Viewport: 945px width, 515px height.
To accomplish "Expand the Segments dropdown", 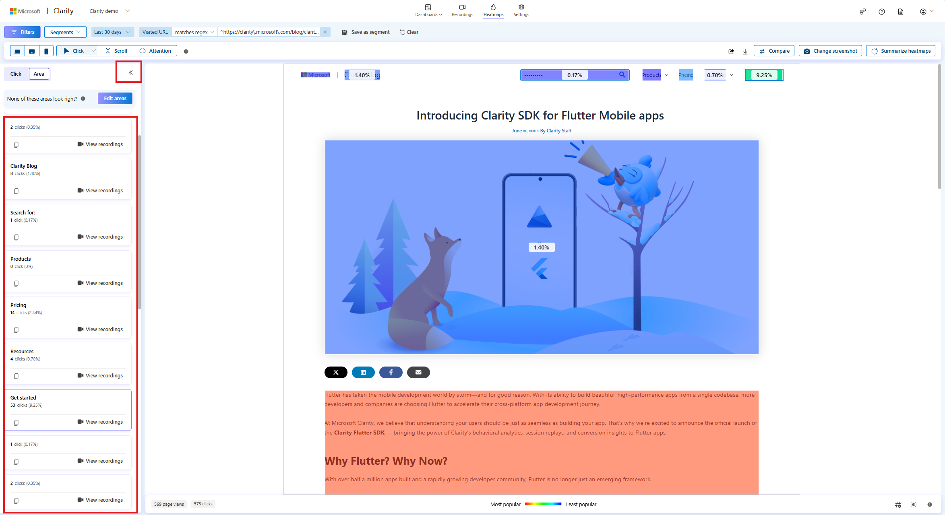I will 65,32.
